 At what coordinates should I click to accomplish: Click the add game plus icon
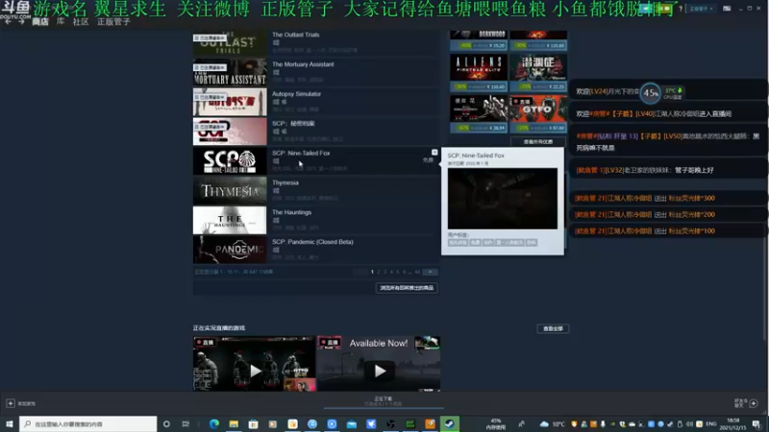[x=11, y=403]
